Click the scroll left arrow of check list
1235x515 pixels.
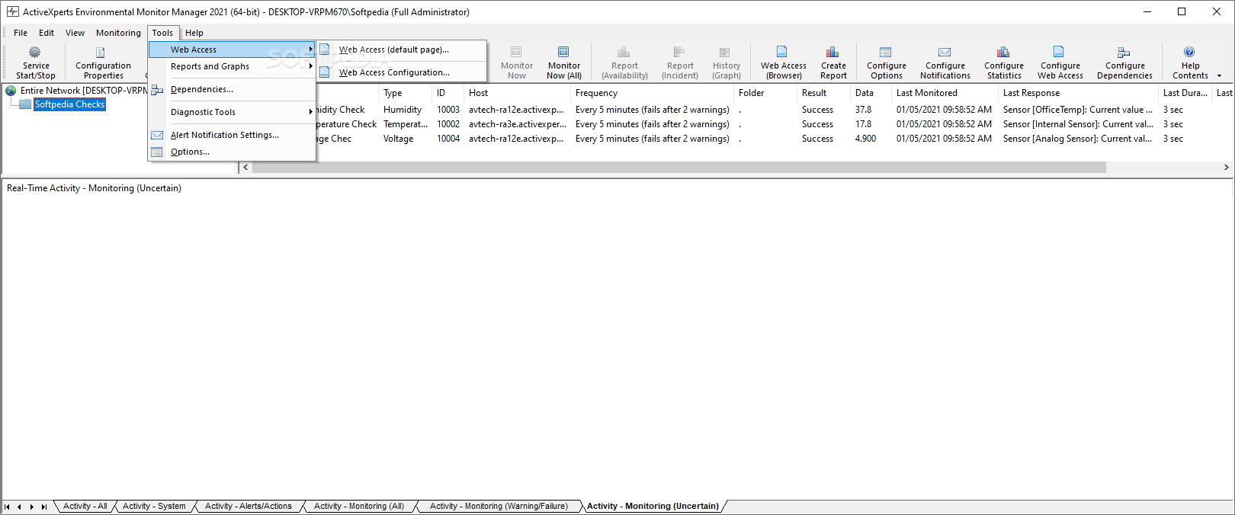pos(245,167)
